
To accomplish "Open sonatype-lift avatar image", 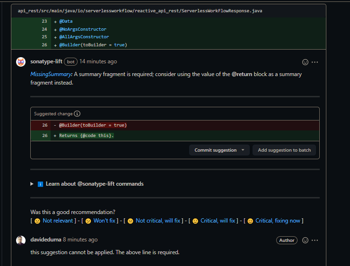I will (x=21, y=62).
